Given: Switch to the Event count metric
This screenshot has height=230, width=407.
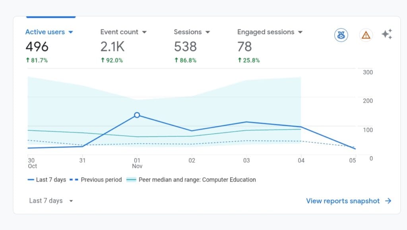Looking at the screenshot, I should click(x=119, y=32).
